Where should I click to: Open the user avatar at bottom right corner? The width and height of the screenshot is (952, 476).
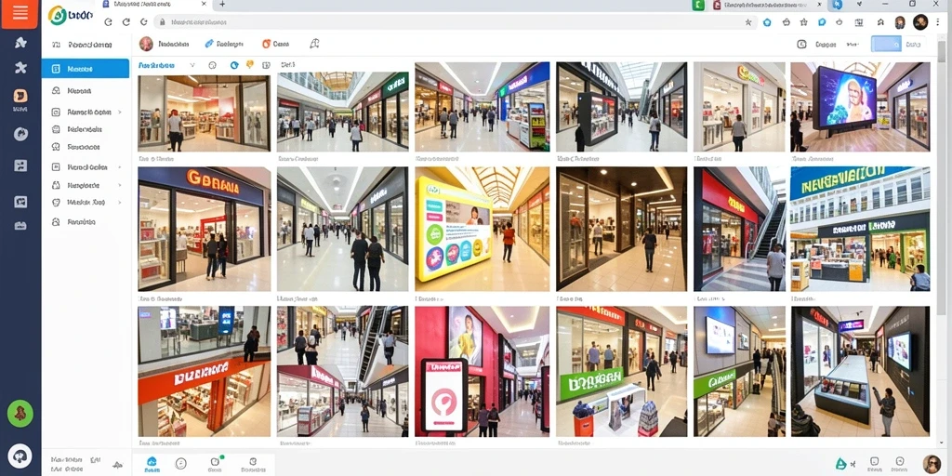point(932,464)
